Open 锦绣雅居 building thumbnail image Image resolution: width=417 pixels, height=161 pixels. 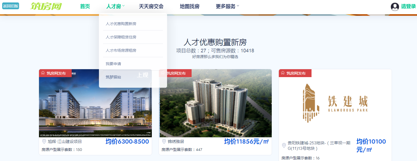[215, 103]
